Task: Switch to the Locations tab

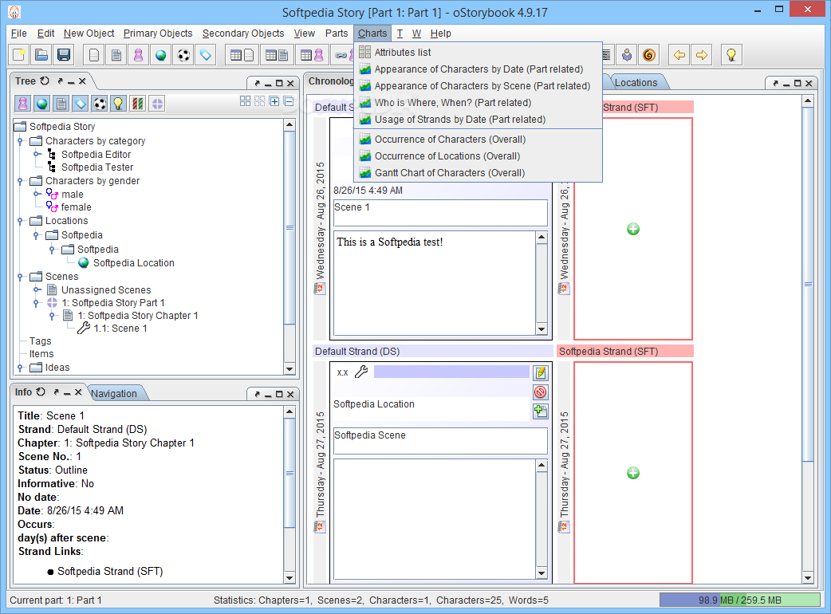Action: (x=636, y=83)
